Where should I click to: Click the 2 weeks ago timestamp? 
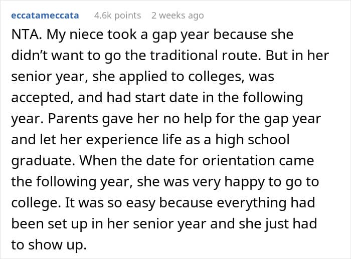coord(178,16)
